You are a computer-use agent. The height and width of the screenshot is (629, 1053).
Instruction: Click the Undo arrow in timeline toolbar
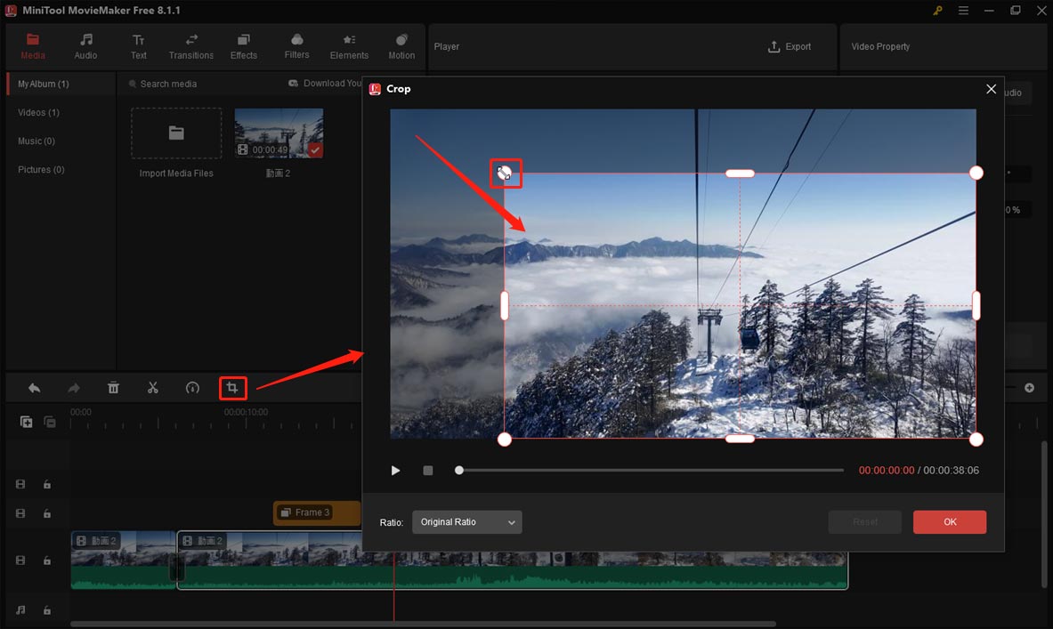(34, 388)
